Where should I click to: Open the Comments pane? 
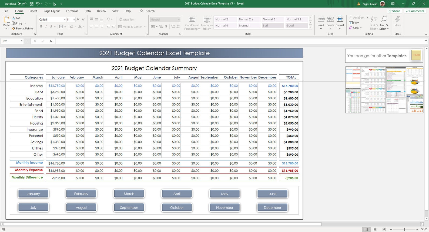pos(415,11)
